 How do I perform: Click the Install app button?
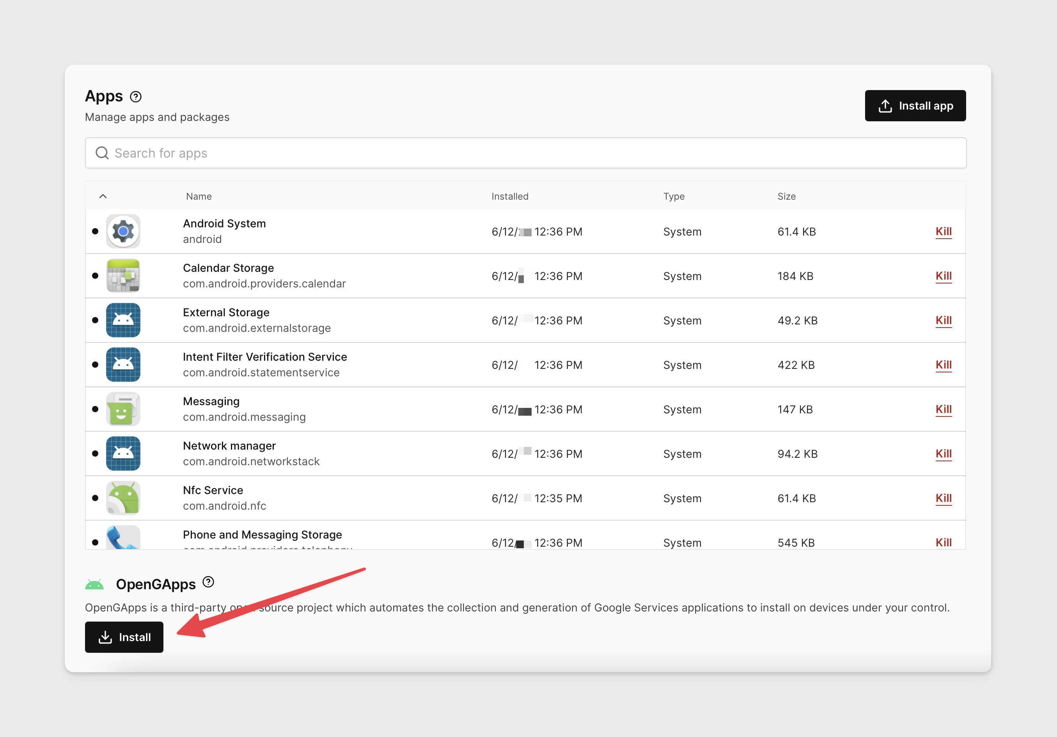915,106
